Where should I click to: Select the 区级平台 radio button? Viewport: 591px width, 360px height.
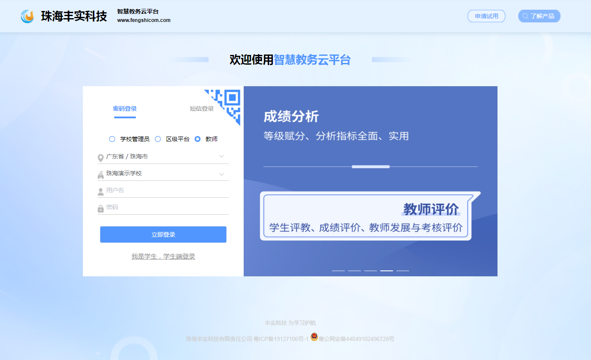[158, 139]
